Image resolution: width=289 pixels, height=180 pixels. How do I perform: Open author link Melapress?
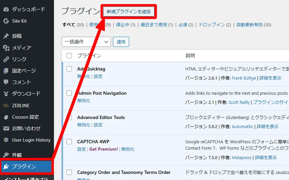click(x=241, y=157)
